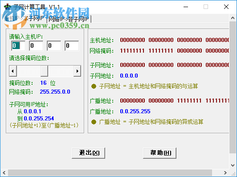237x177 pixels.
Task: Select the 主机IP->本子网IP tab
Action: 24,18
